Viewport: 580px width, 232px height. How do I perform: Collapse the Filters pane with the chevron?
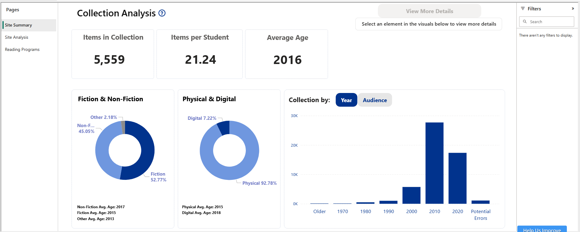pos(573,9)
